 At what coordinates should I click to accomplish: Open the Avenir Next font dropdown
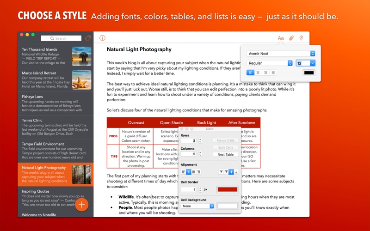281,54
